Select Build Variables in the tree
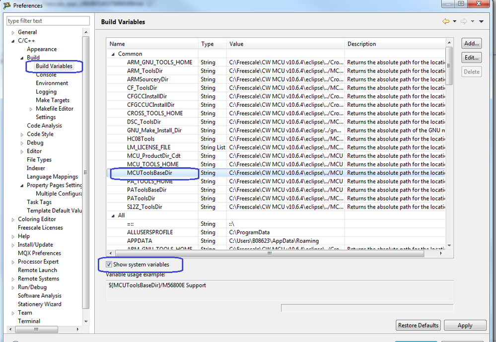 (x=54, y=66)
